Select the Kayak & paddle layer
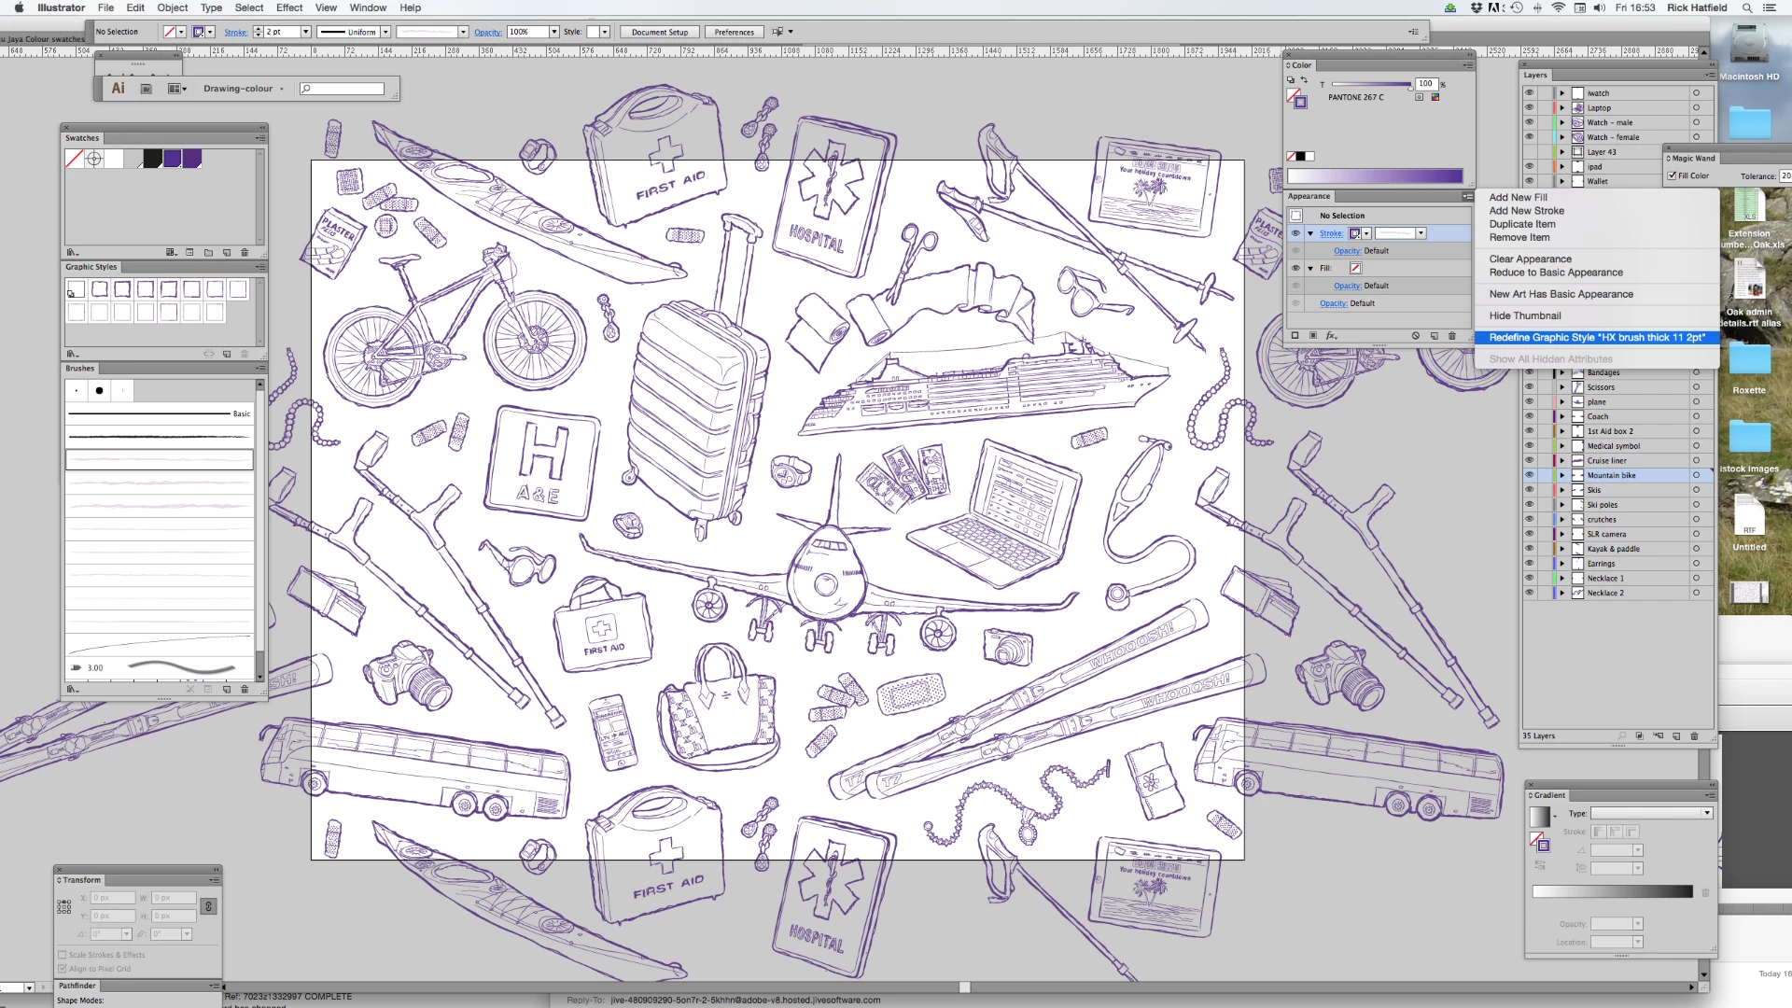The height and width of the screenshot is (1008, 1792). [1614, 549]
